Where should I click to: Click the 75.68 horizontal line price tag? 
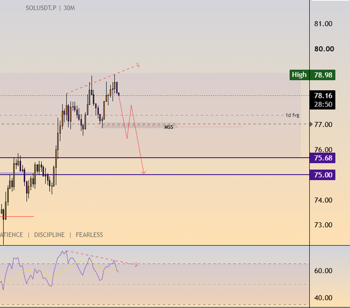click(322, 158)
